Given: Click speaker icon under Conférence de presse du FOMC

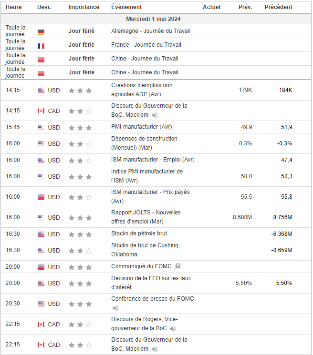Looking at the screenshot, I should click(115, 308).
